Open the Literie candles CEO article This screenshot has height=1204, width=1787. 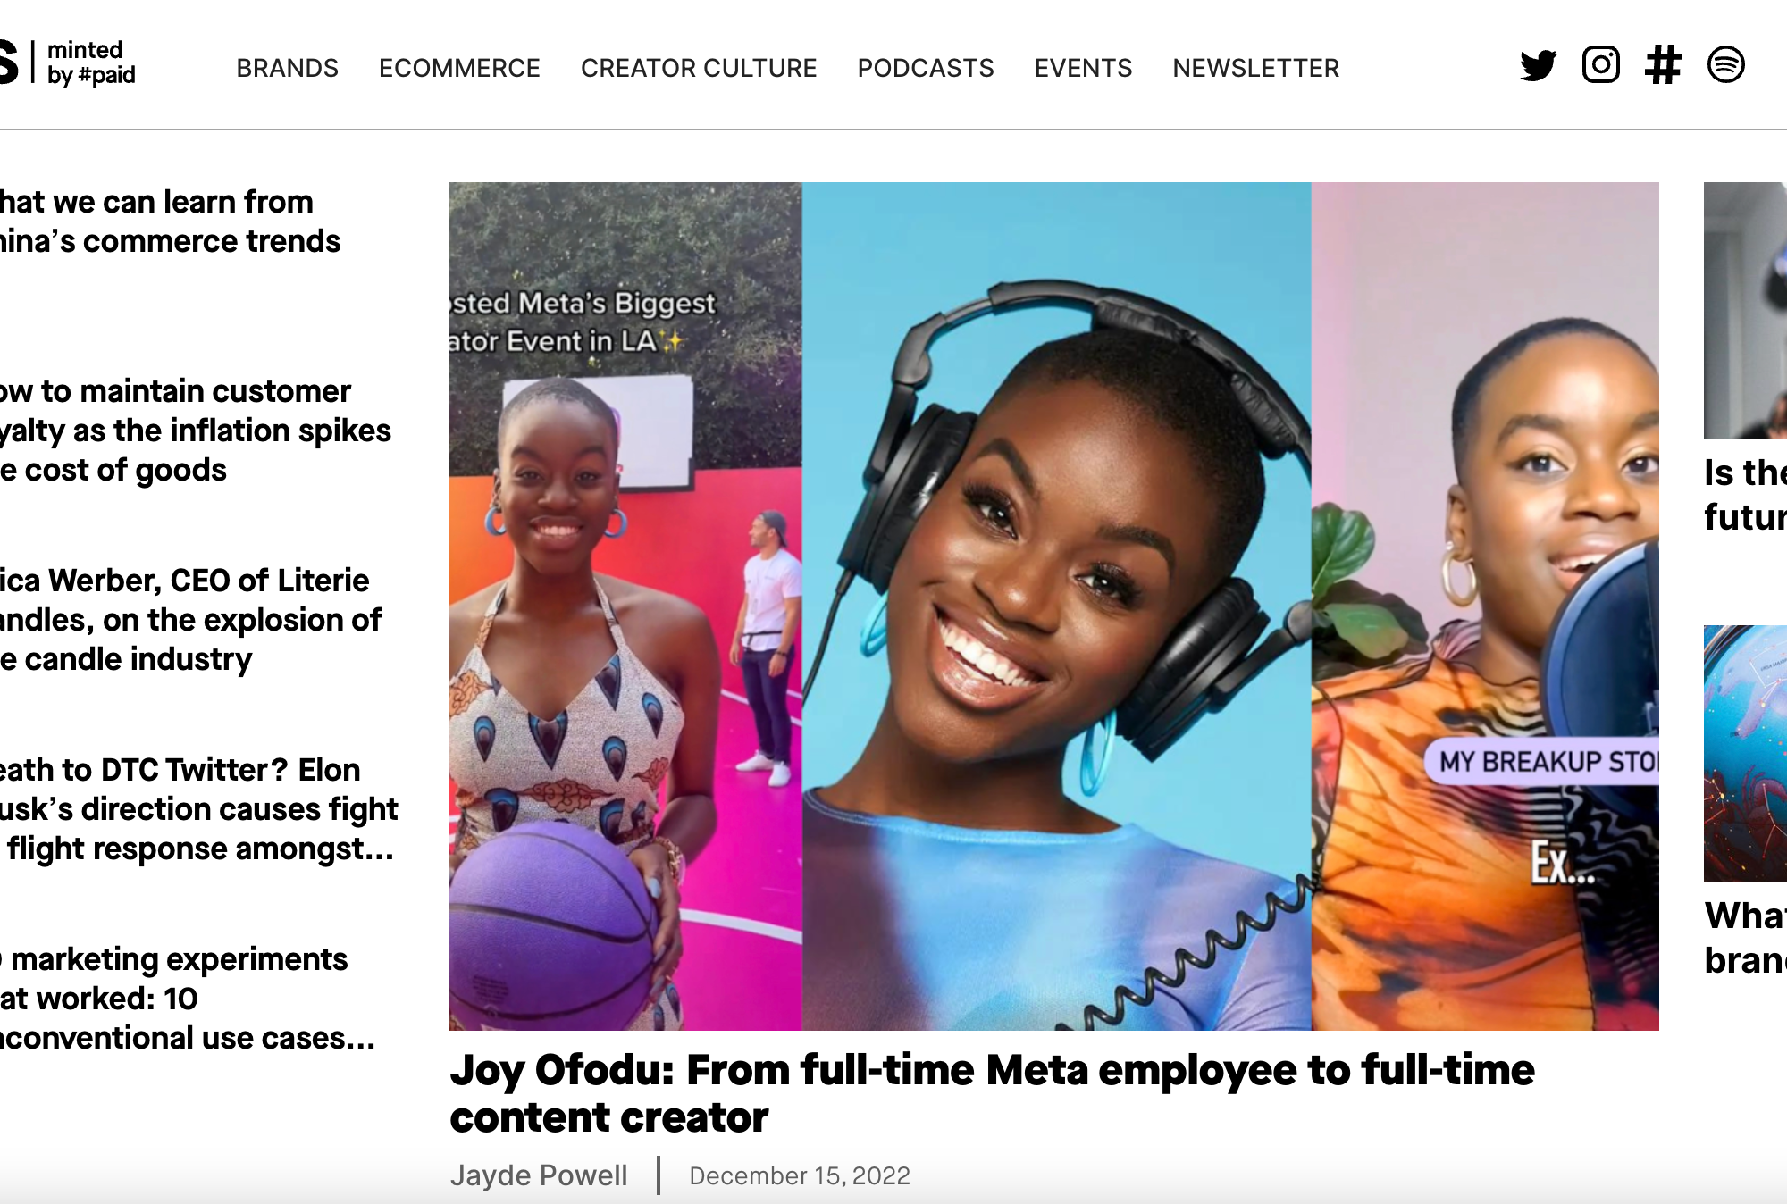pos(191,620)
